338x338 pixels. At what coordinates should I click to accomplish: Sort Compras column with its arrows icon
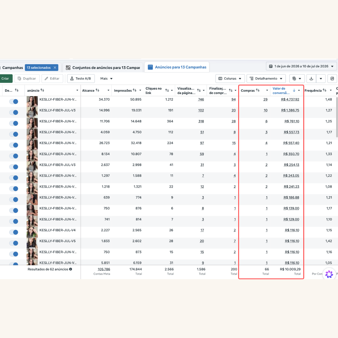[258, 90]
